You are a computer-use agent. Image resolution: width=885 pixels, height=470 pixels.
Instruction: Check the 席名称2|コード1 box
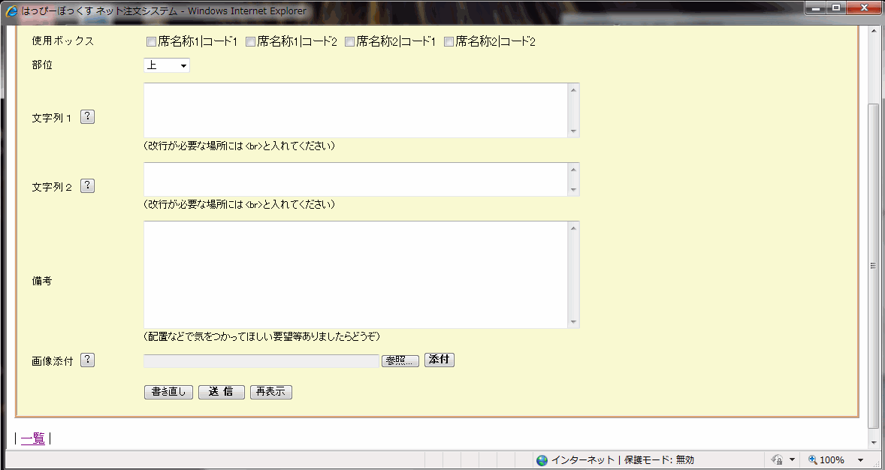click(349, 42)
